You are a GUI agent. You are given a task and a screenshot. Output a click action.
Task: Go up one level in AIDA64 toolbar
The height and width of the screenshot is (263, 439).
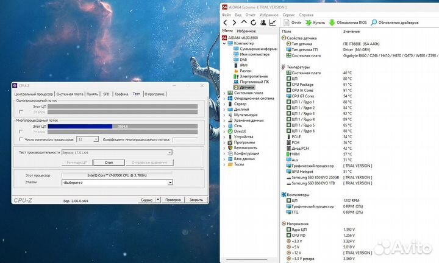(244, 23)
